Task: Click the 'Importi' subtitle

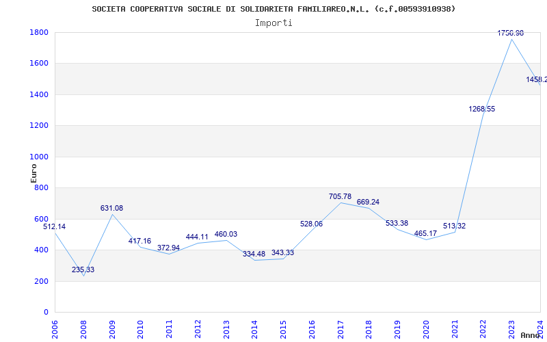Action: 273,23
